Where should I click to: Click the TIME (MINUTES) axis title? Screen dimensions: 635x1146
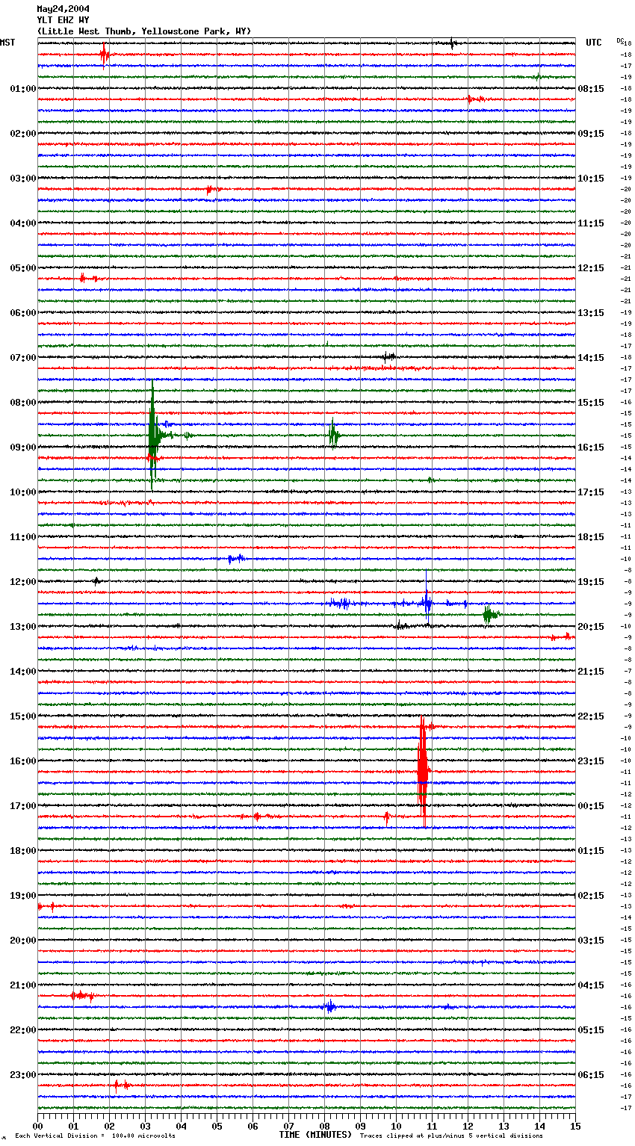(315, 1135)
